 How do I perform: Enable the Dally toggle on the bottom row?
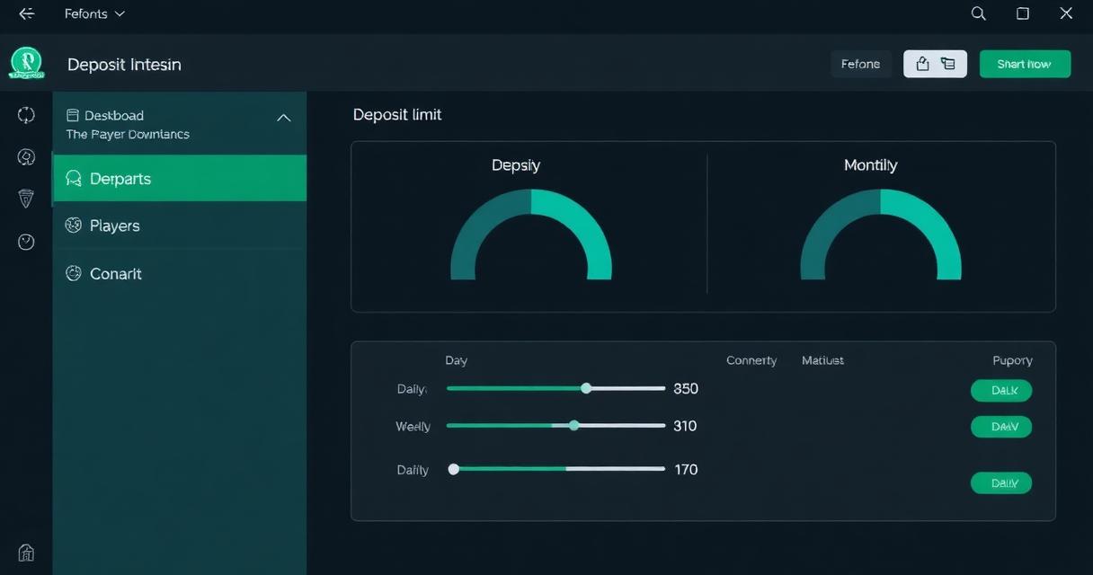point(1000,482)
